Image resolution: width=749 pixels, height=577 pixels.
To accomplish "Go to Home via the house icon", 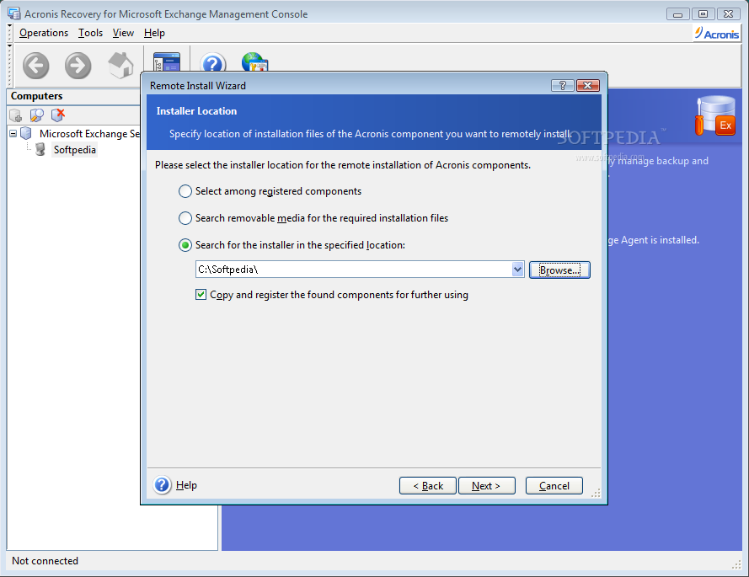I will point(120,65).
